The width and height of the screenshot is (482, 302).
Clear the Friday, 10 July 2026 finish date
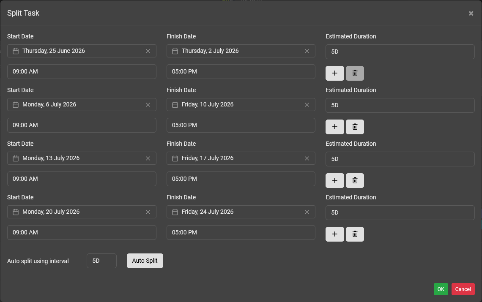point(307,105)
